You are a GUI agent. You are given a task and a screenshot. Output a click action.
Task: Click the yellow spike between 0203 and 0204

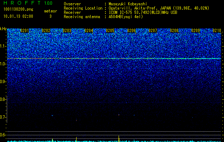(x=77, y=140)
